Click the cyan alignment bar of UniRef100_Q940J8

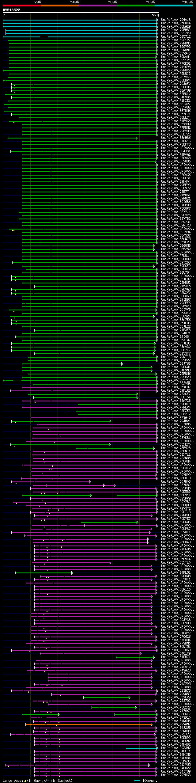pyautogui.click(x=81, y=20)
